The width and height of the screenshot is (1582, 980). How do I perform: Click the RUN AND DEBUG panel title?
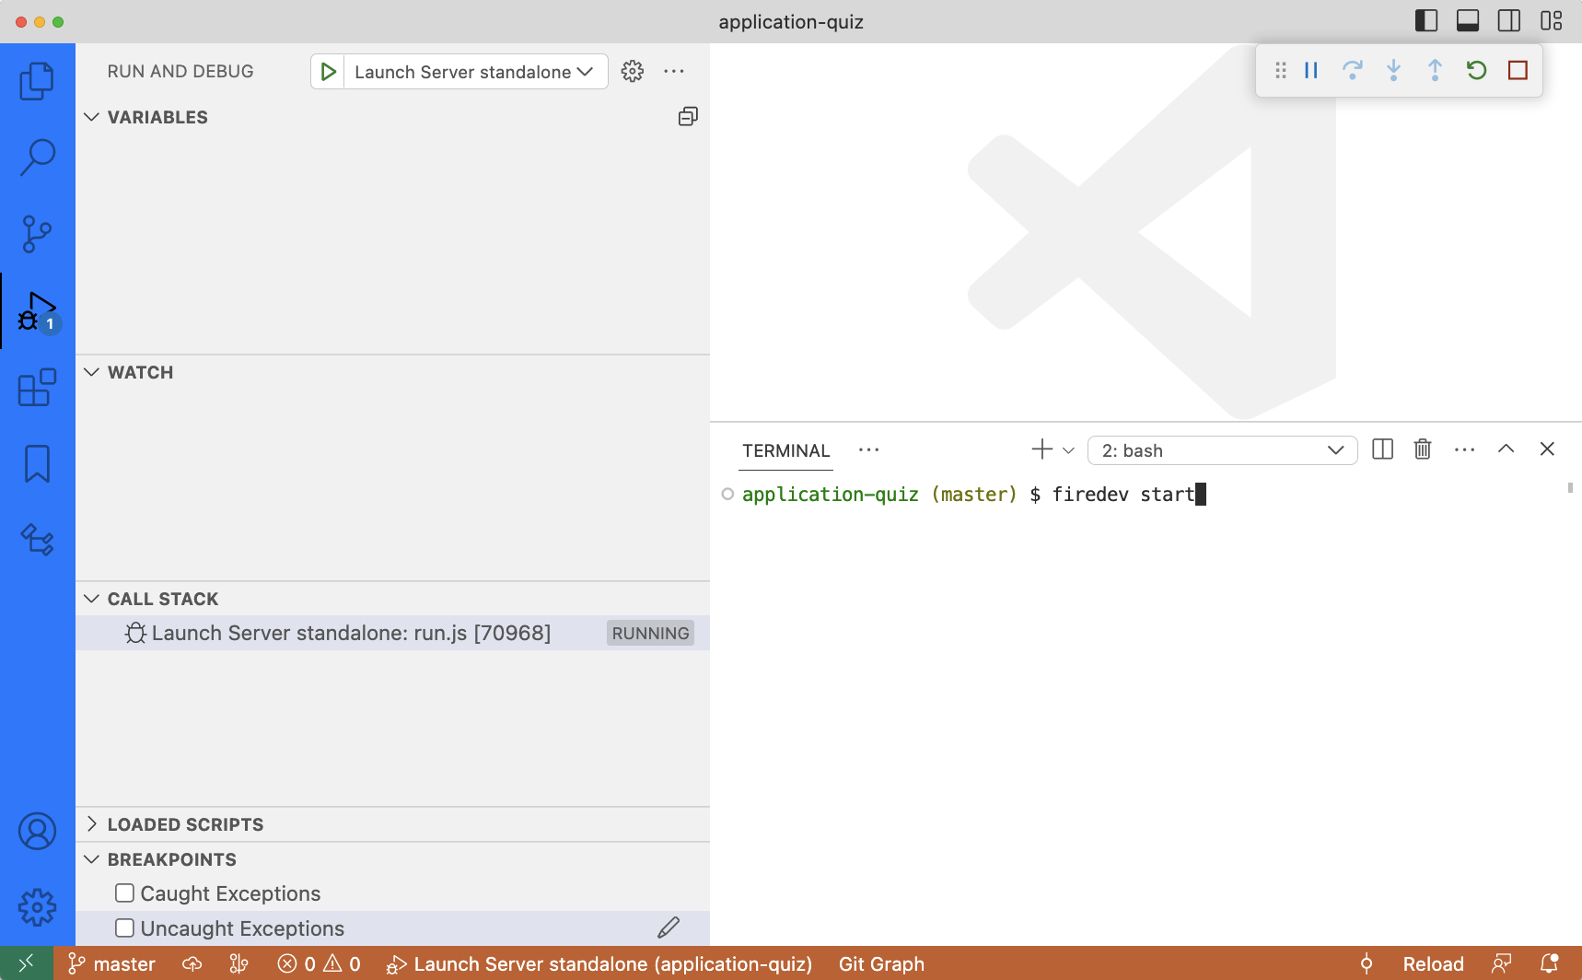coord(180,71)
